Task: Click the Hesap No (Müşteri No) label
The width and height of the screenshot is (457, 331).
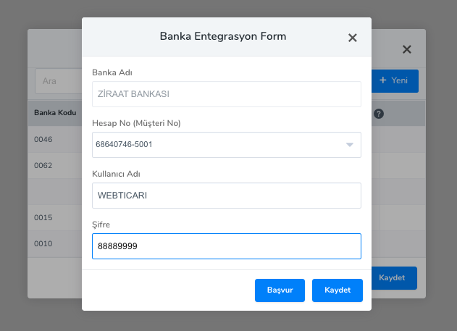Action: (136, 123)
